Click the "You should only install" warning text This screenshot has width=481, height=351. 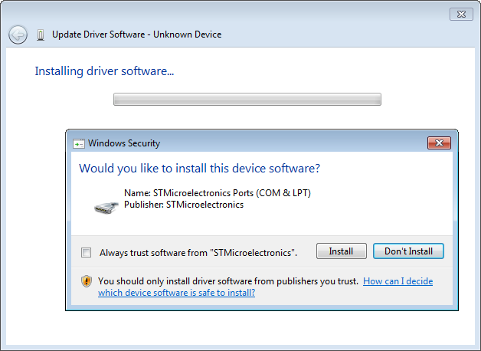[227, 281]
